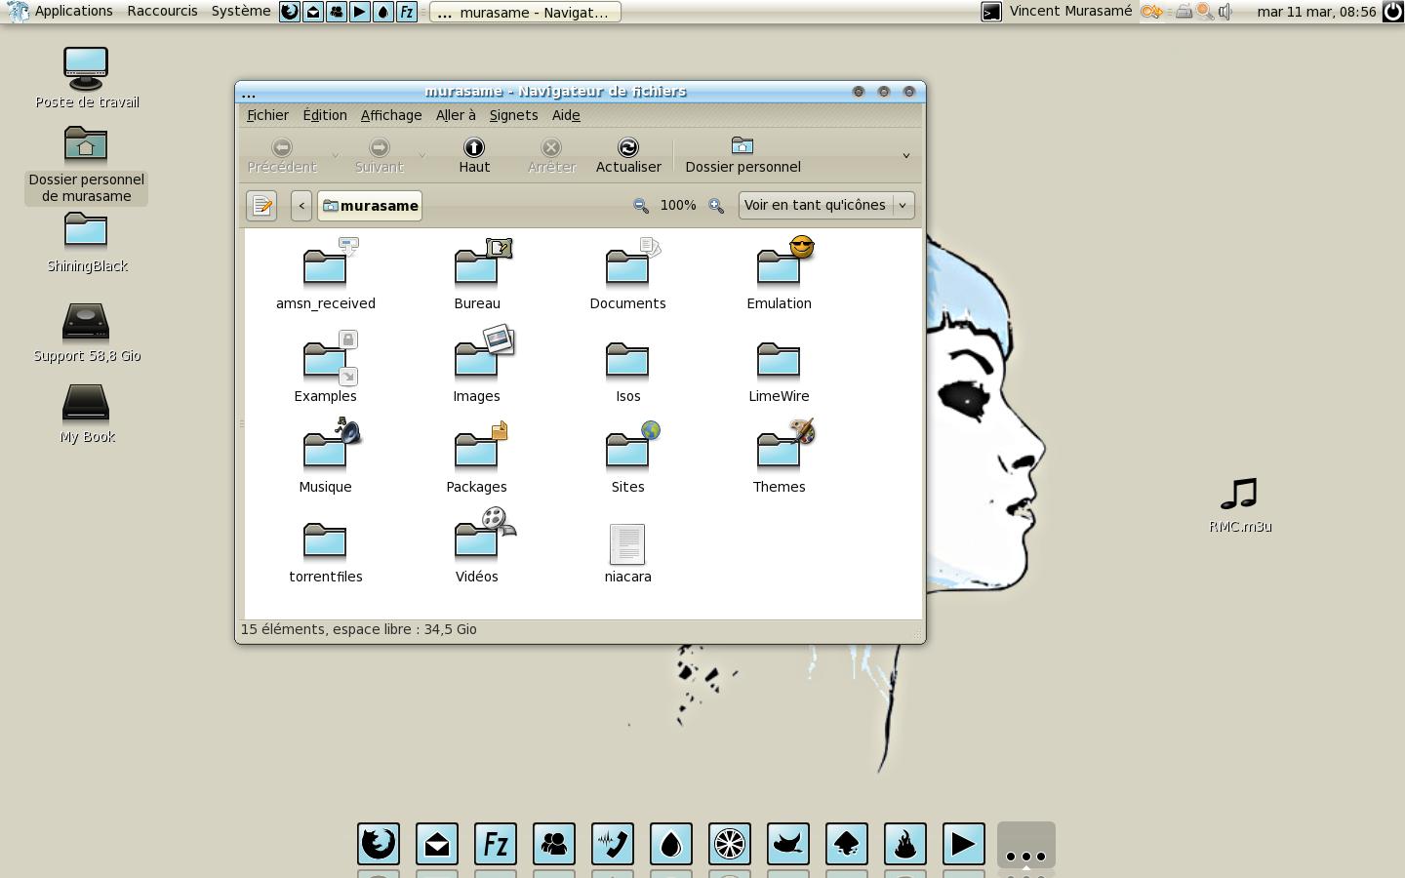Expand the toolbar overflow arrow

[905, 155]
